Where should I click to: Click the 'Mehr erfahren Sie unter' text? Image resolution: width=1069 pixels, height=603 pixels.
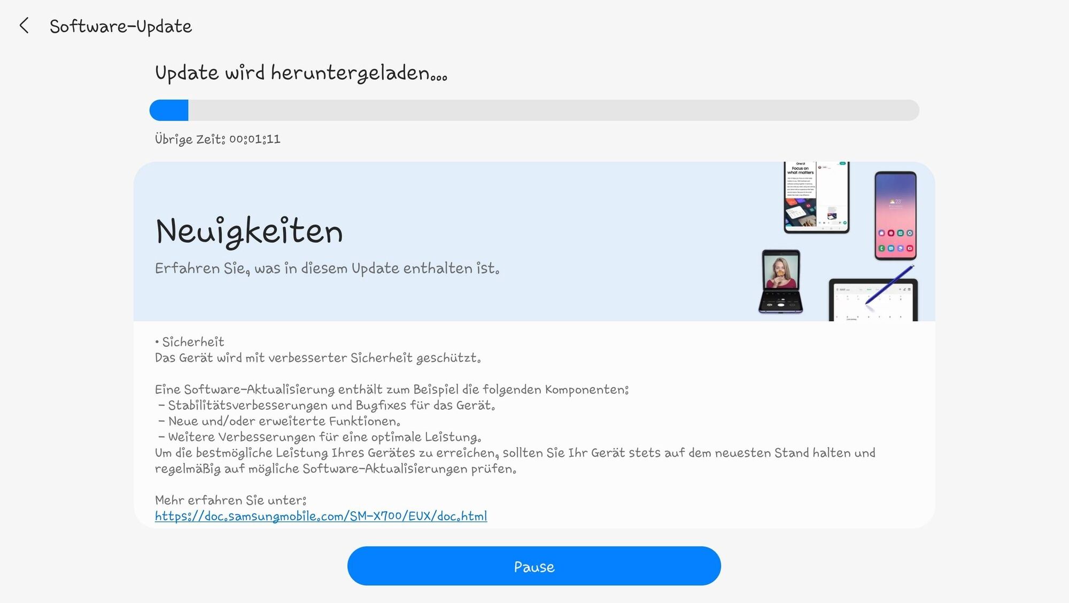[230, 500]
